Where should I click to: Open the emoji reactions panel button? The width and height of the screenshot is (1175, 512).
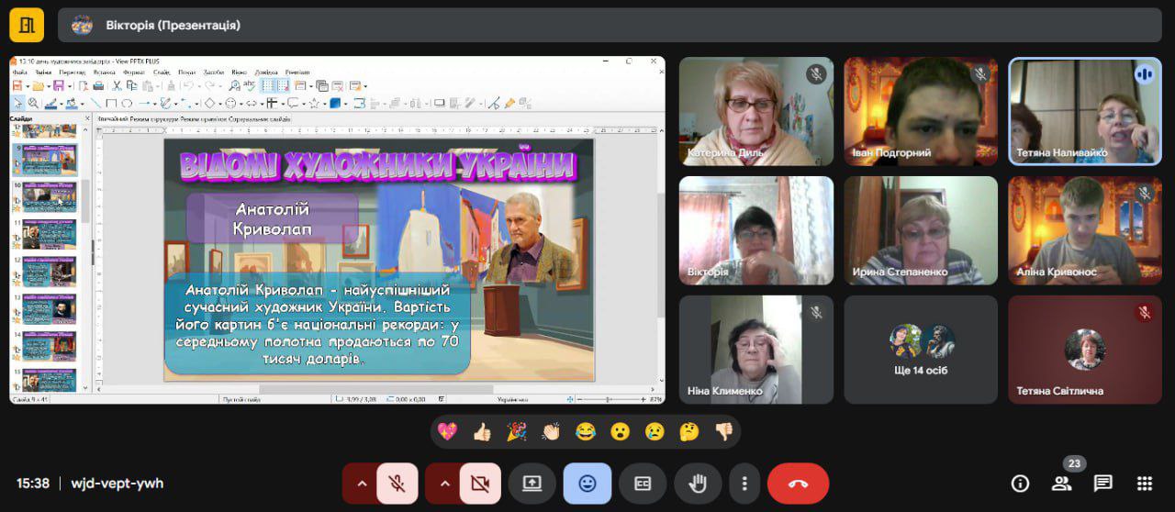pos(587,484)
